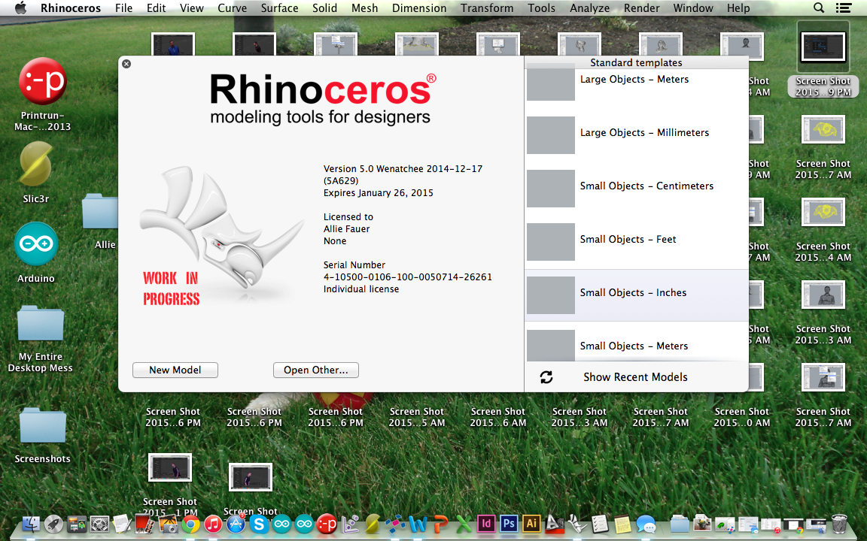Open the Dimension menu
This screenshot has width=867, height=541.
(419, 8)
